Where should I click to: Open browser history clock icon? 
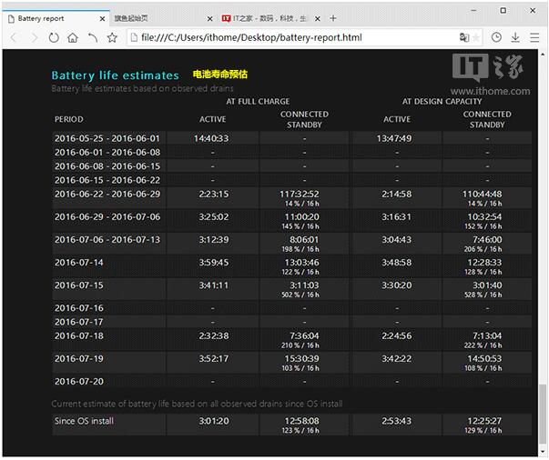point(496,37)
